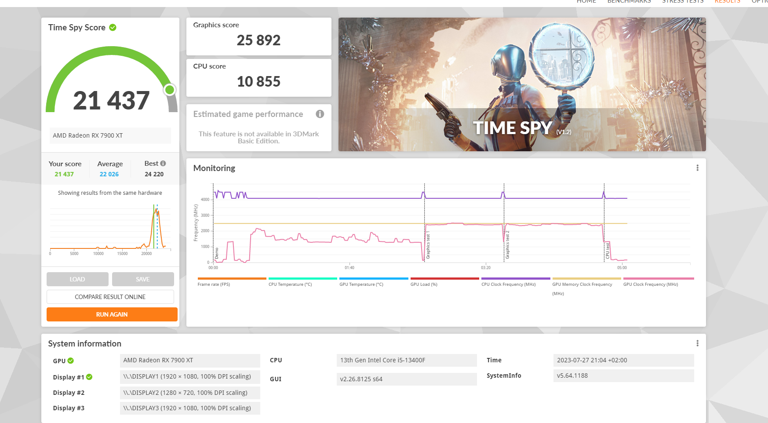Open the System information three-dot menu
Screen dimensions: 768x423
(x=697, y=343)
